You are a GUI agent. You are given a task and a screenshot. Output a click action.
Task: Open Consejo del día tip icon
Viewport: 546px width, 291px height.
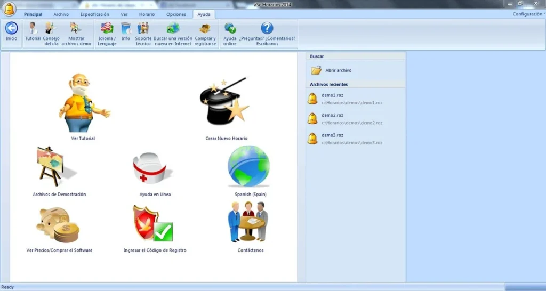coord(51,29)
